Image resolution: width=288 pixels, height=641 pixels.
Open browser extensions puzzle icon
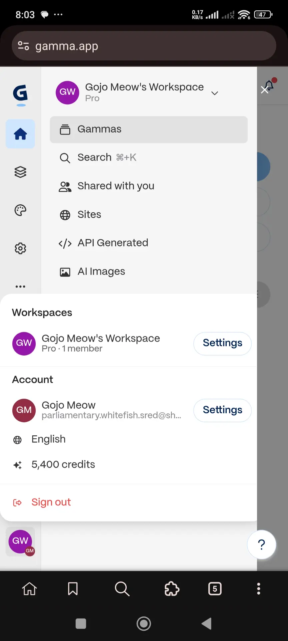click(x=172, y=589)
